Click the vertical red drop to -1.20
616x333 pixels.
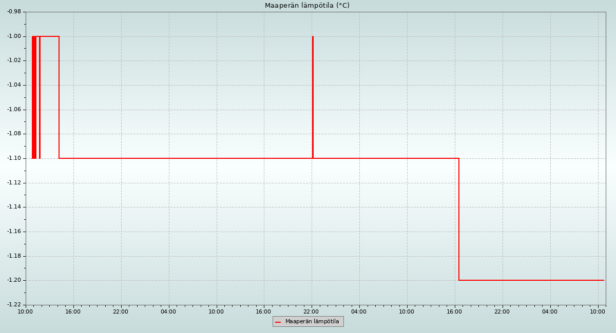point(459,219)
